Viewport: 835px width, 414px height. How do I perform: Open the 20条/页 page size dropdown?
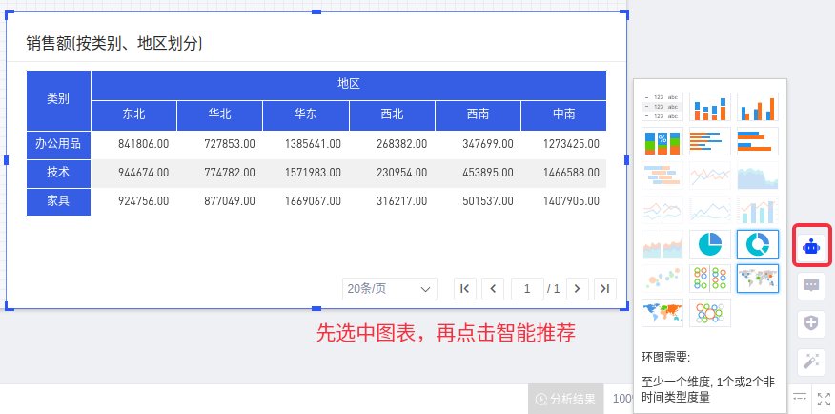tap(390, 288)
